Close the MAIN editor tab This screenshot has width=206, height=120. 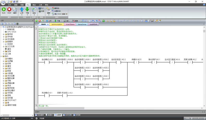48,24
